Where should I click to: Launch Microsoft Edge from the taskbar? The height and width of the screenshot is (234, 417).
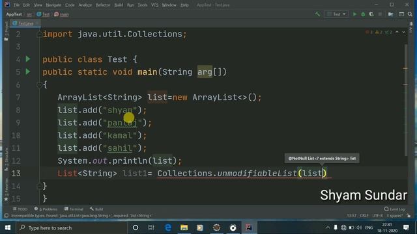coord(168,227)
